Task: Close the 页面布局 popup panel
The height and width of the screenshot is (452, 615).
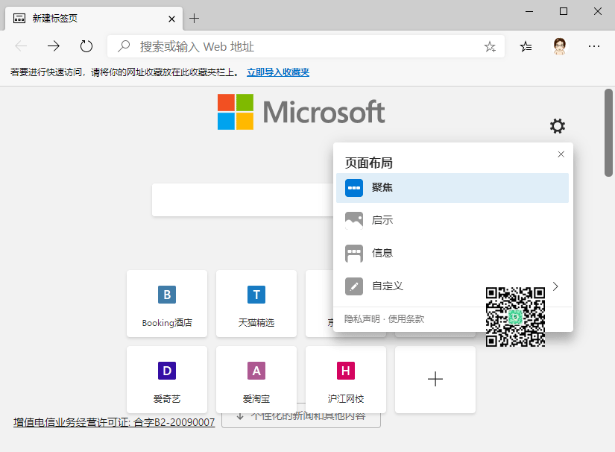Action: click(561, 154)
